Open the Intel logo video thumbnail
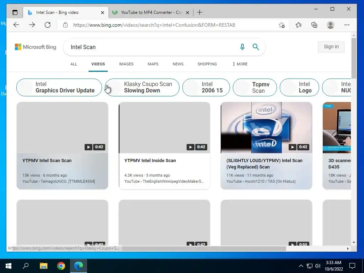 coord(266,128)
